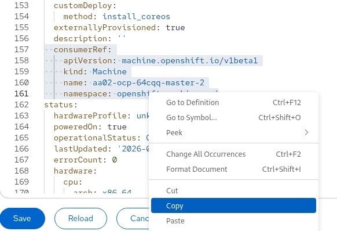Click the cpu key on line 169
The image size is (337, 231).
(x=70, y=182)
